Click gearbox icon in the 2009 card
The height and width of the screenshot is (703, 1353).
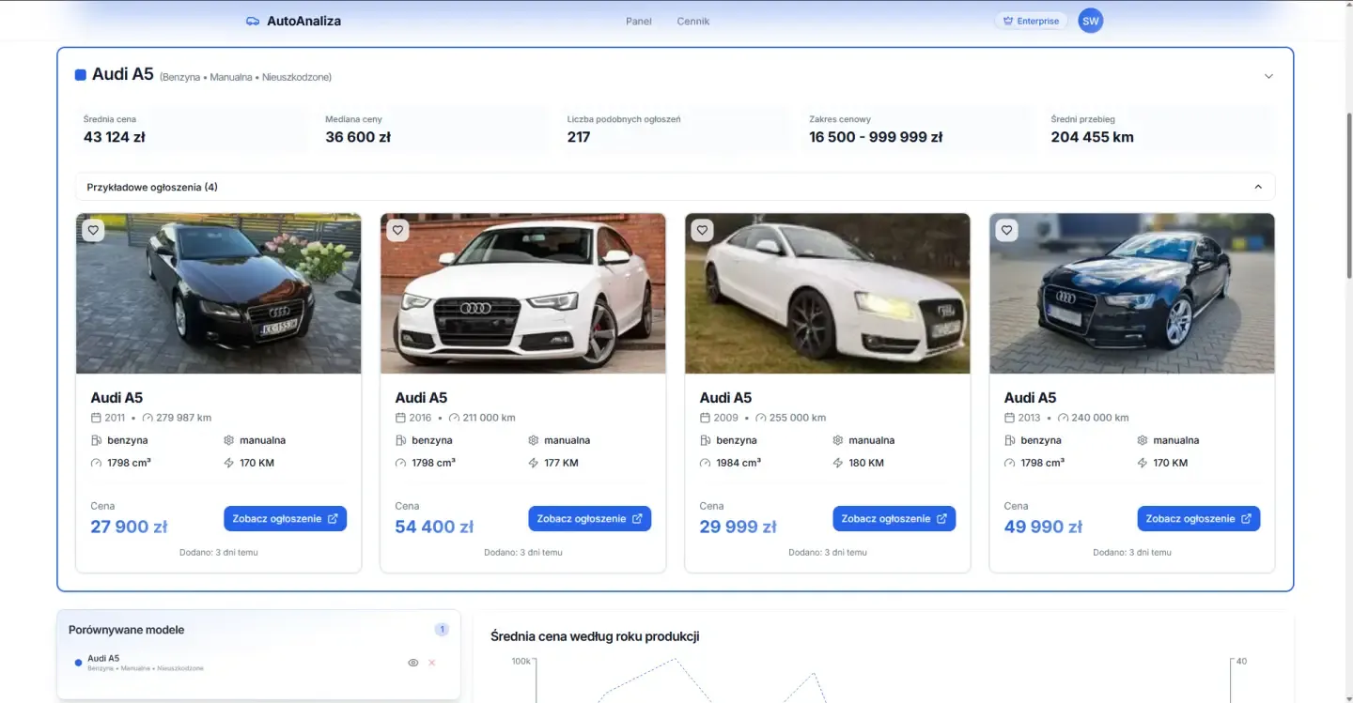pos(837,440)
